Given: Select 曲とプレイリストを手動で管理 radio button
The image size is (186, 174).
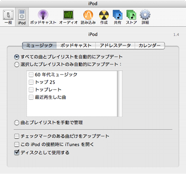Looking at the screenshot, I should [17, 123].
